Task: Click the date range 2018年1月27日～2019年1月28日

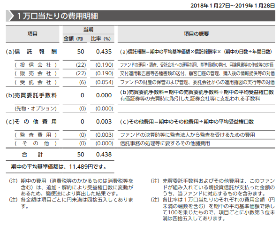Action: [x=233, y=6]
